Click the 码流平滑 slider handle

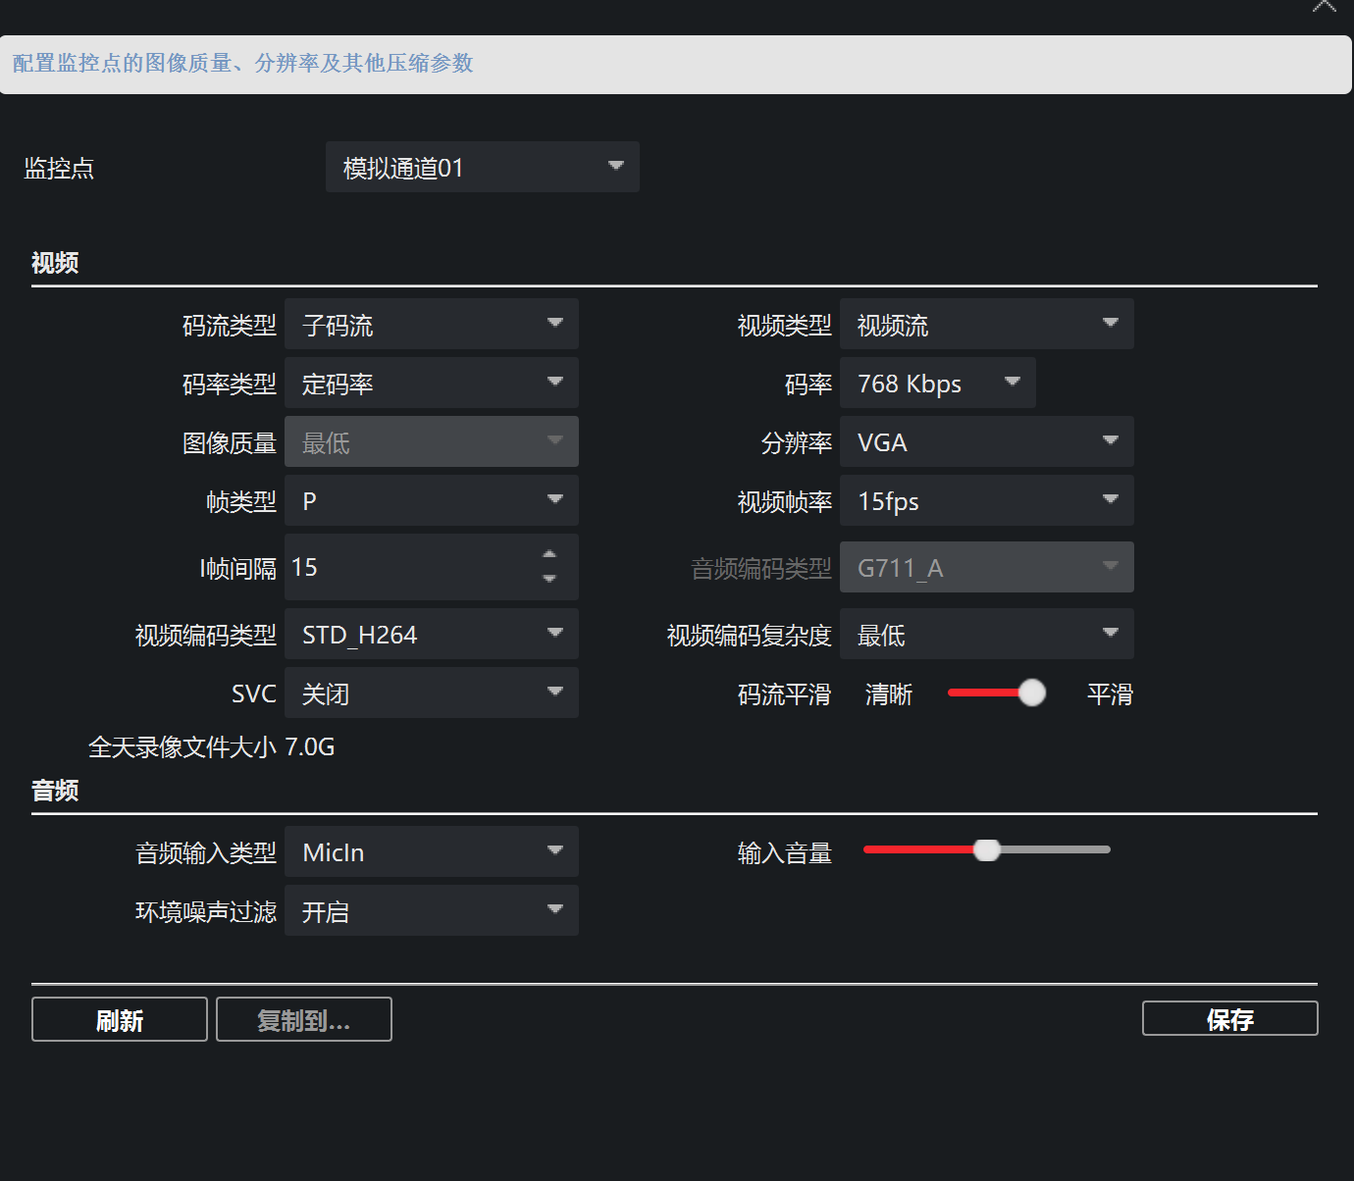coord(1031,693)
